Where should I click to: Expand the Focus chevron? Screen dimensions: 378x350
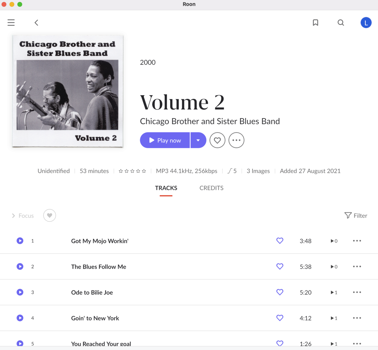click(14, 216)
